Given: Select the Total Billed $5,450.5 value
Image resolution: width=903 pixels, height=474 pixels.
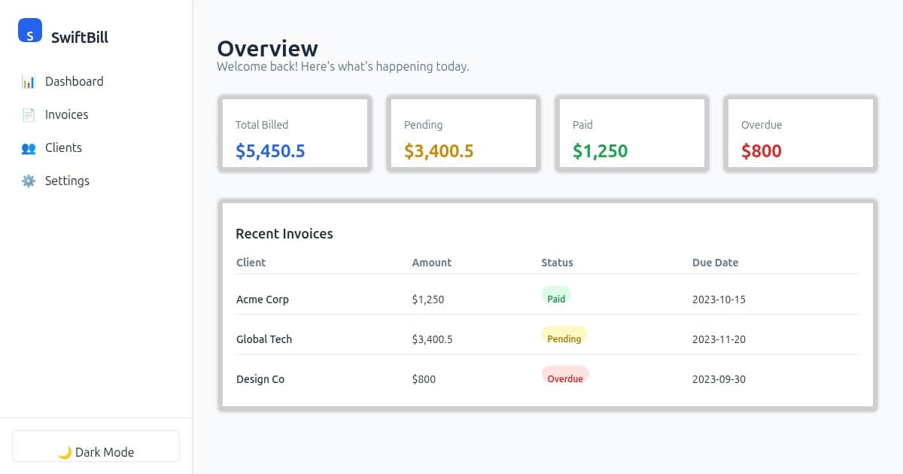Looking at the screenshot, I should (x=270, y=150).
